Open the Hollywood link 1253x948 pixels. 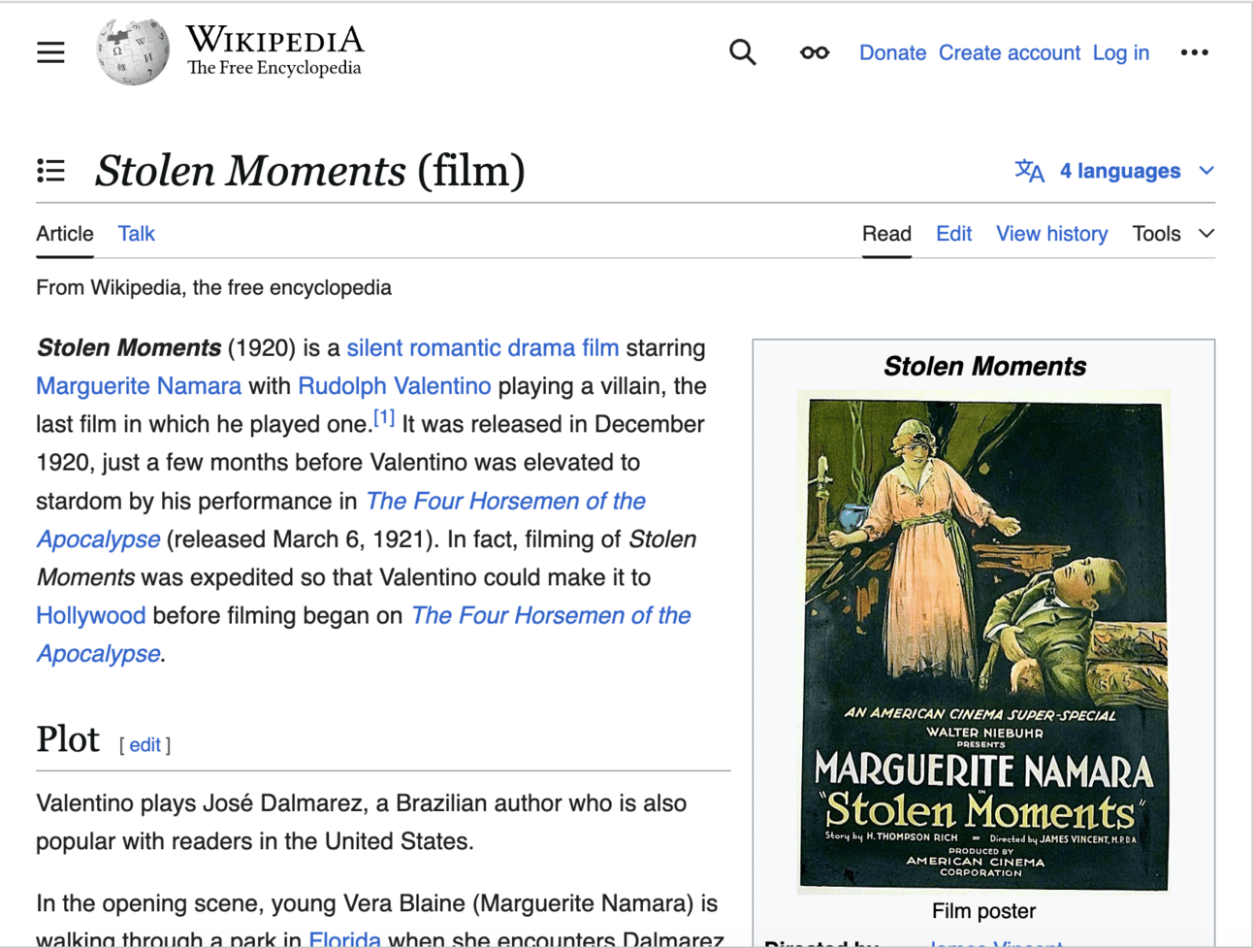click(x=91, y=616)
